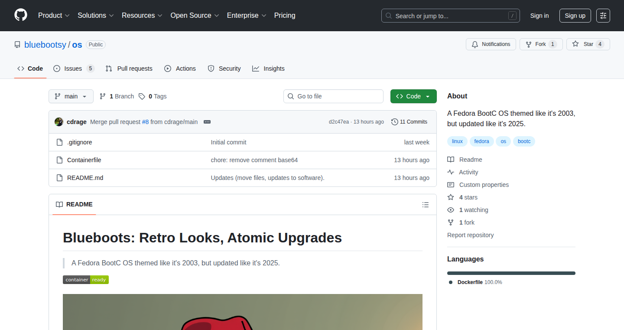
Task: Click the README.md file icon
Action: click(60, 178)
